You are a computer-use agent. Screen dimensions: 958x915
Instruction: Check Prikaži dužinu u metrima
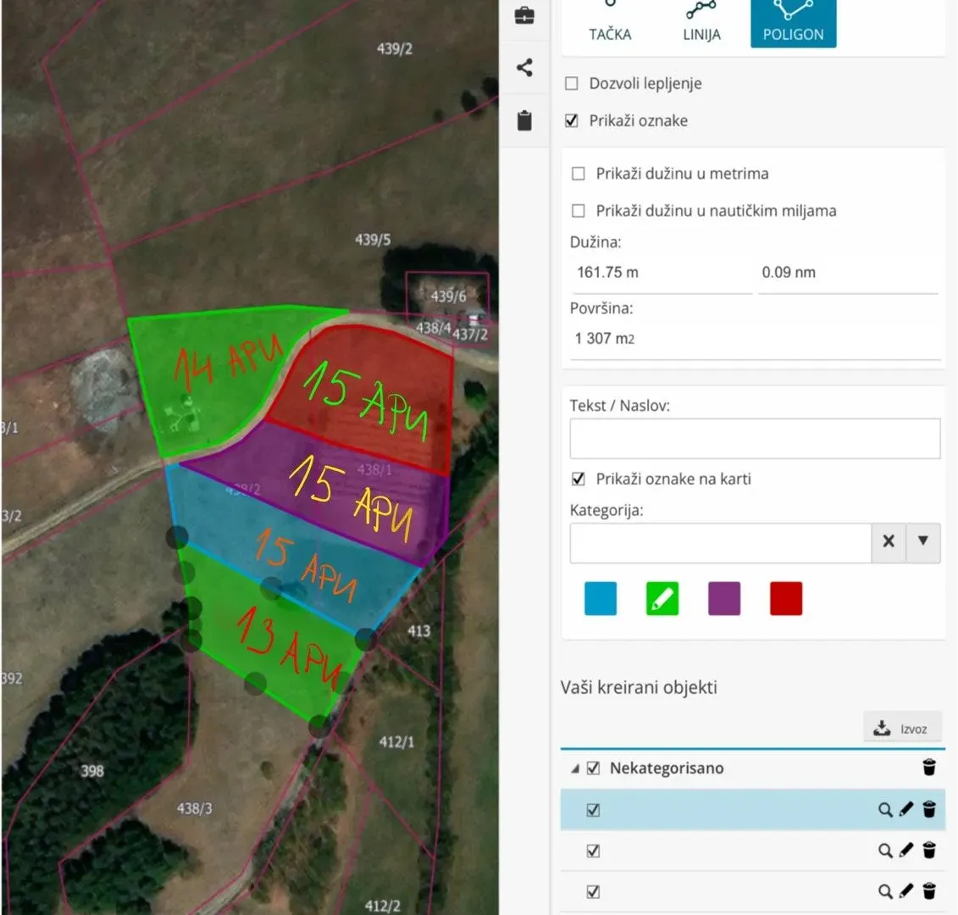point(578,174)
